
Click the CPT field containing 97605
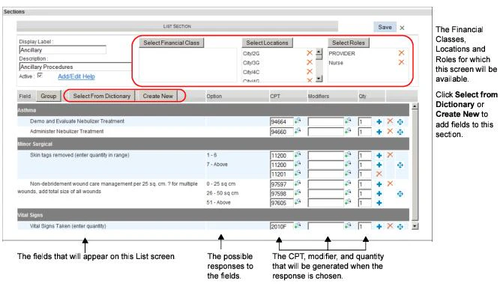[x=282, y=203]
